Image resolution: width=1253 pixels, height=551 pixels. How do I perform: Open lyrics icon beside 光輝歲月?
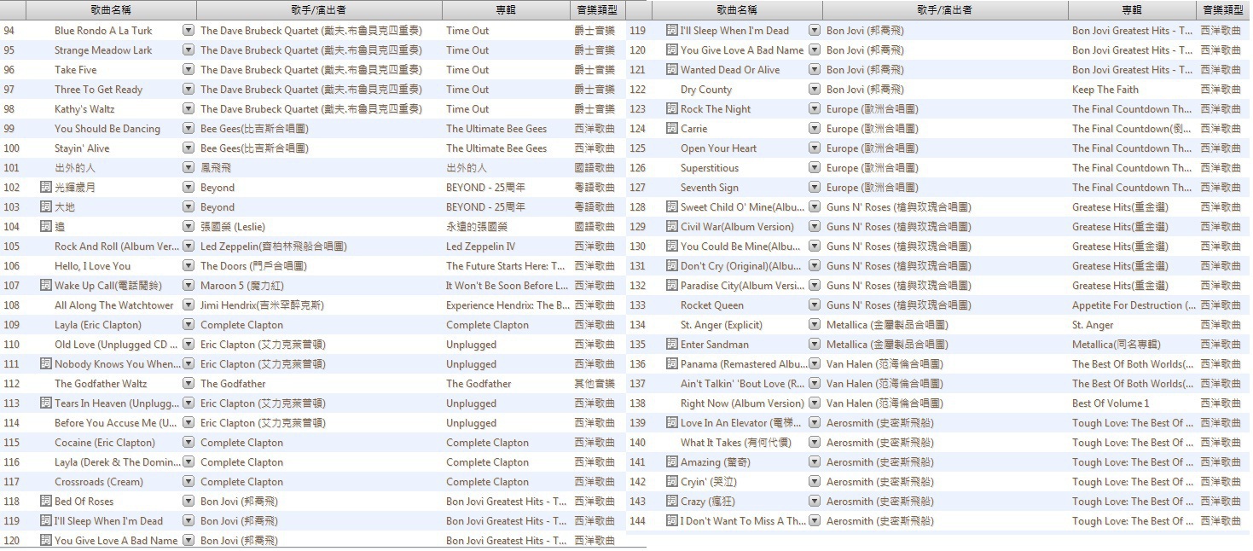point(46,187)
